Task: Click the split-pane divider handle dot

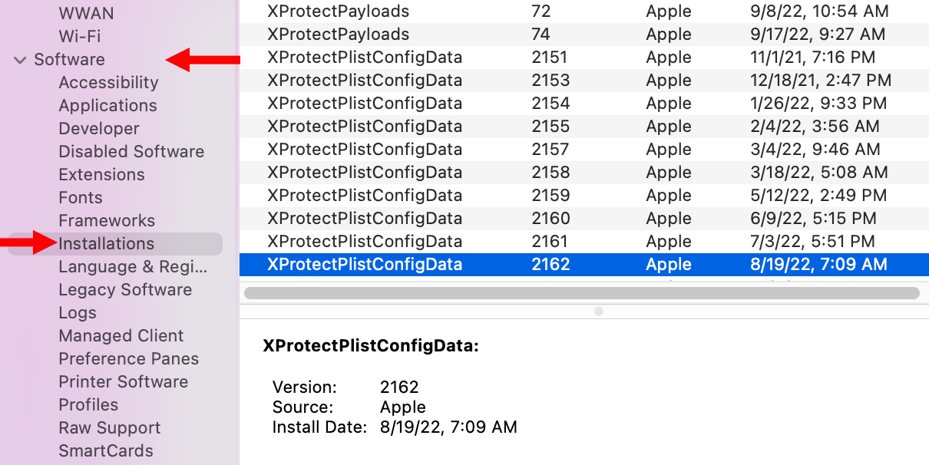Action: click(x=599, y=312)
